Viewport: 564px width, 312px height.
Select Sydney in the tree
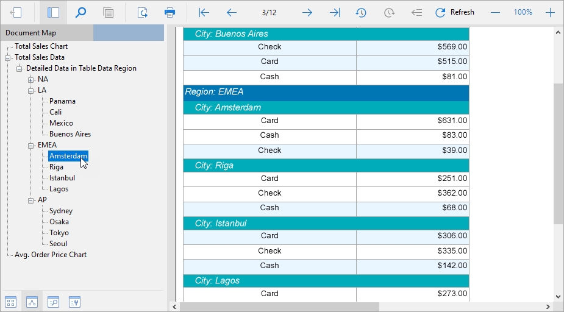(x=61, y=211)
